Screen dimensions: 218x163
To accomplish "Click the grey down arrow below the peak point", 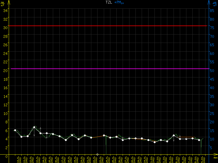I will click(34, 134).
